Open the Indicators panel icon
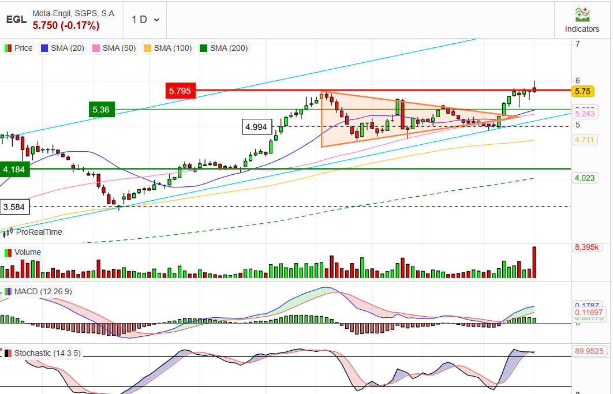This screenshot has height=394, width=613. [x=582, y=14]
